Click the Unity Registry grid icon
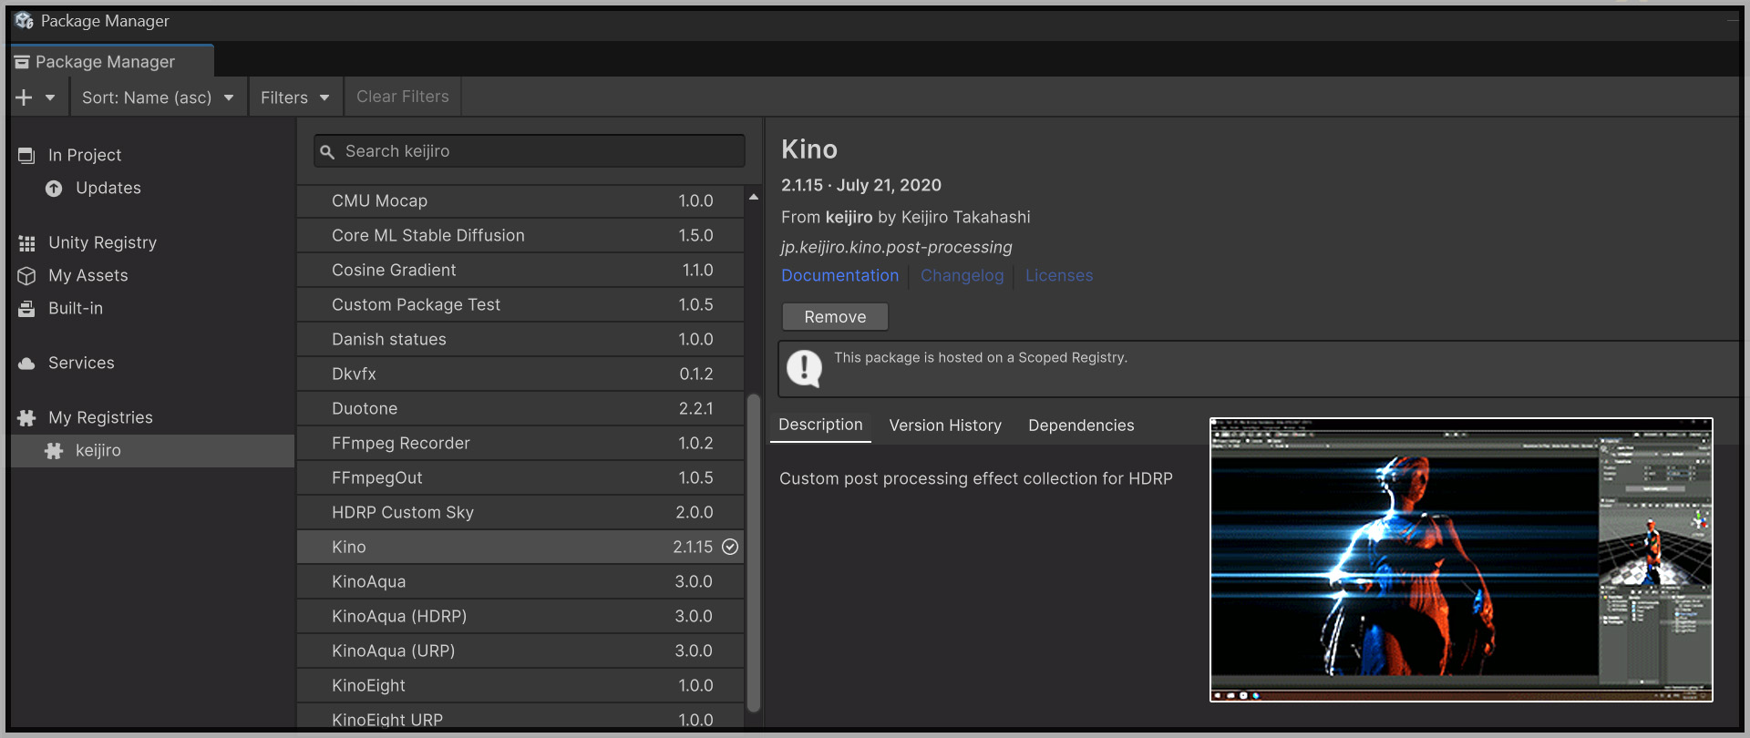The width and height of the screenshot is (1750, 738). tap(26, 243)
